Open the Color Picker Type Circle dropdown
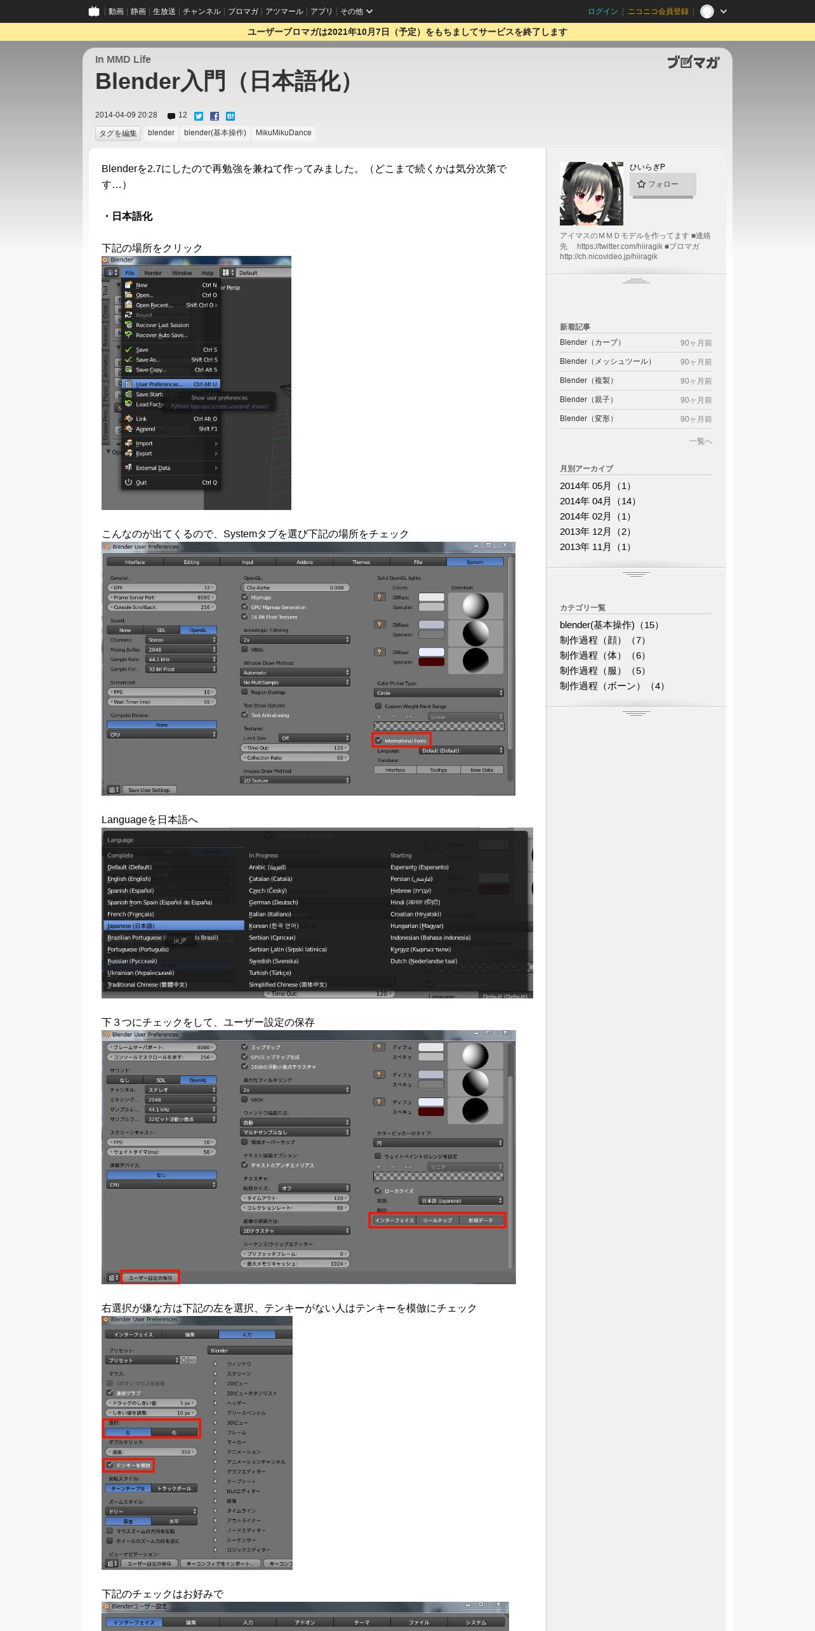 439,693
